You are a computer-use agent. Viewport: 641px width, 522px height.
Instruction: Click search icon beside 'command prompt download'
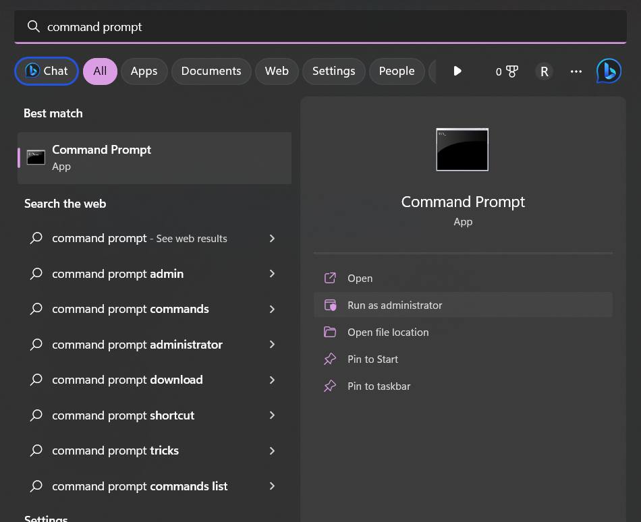pyautogui.click(x=36, y=380)
